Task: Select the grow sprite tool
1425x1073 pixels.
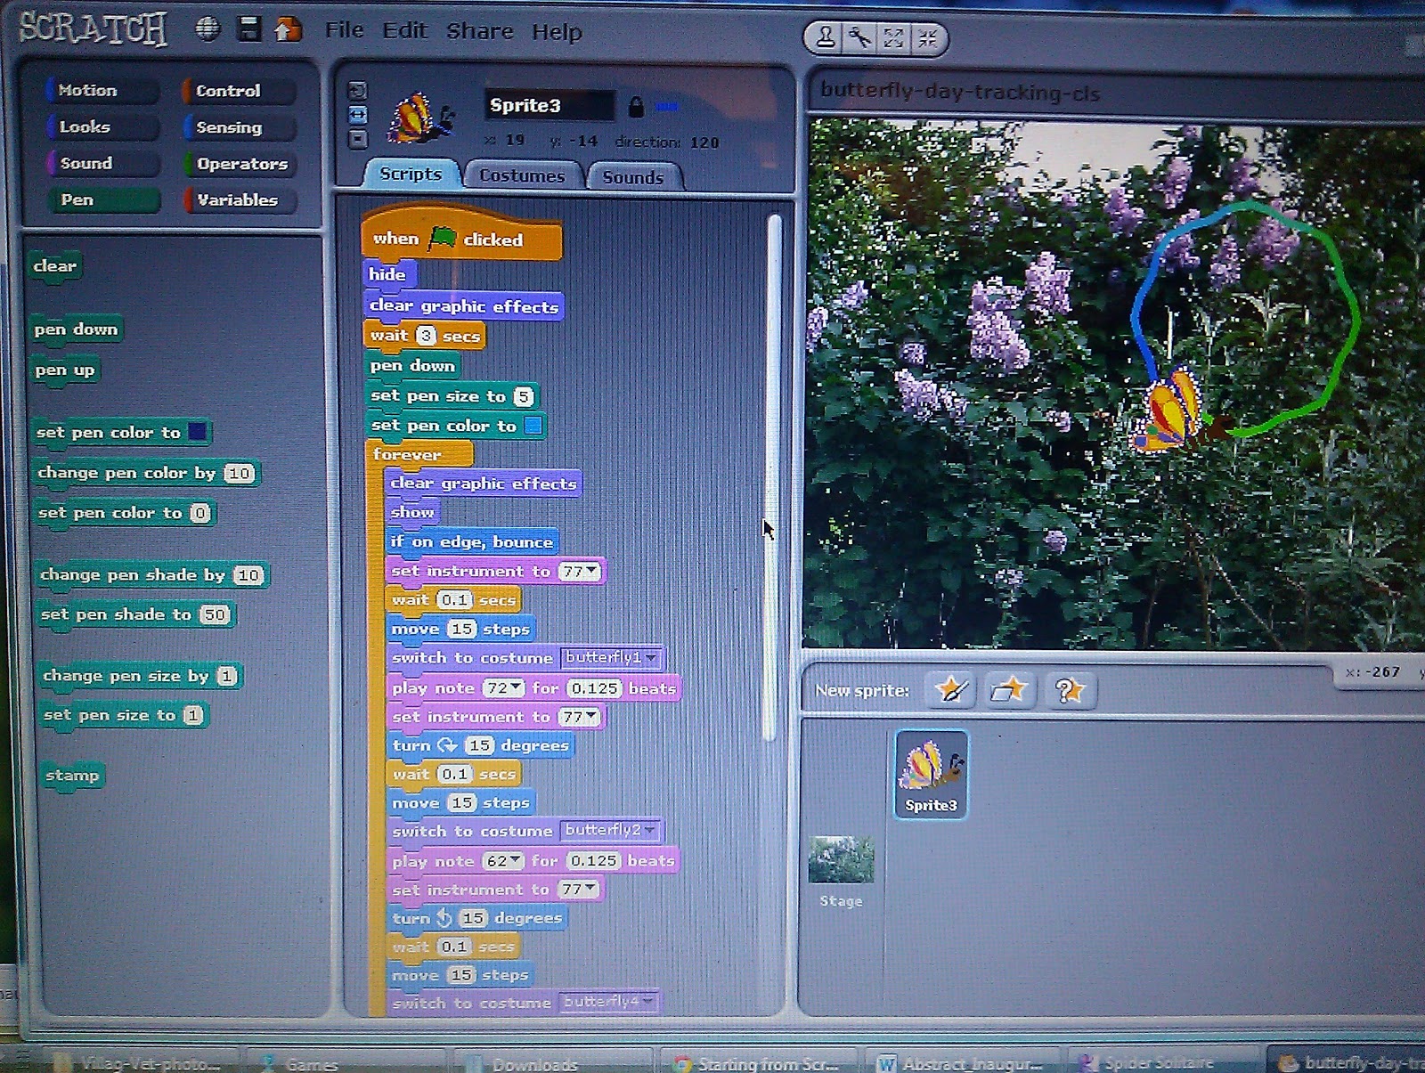Action: [x=893, y=38]
